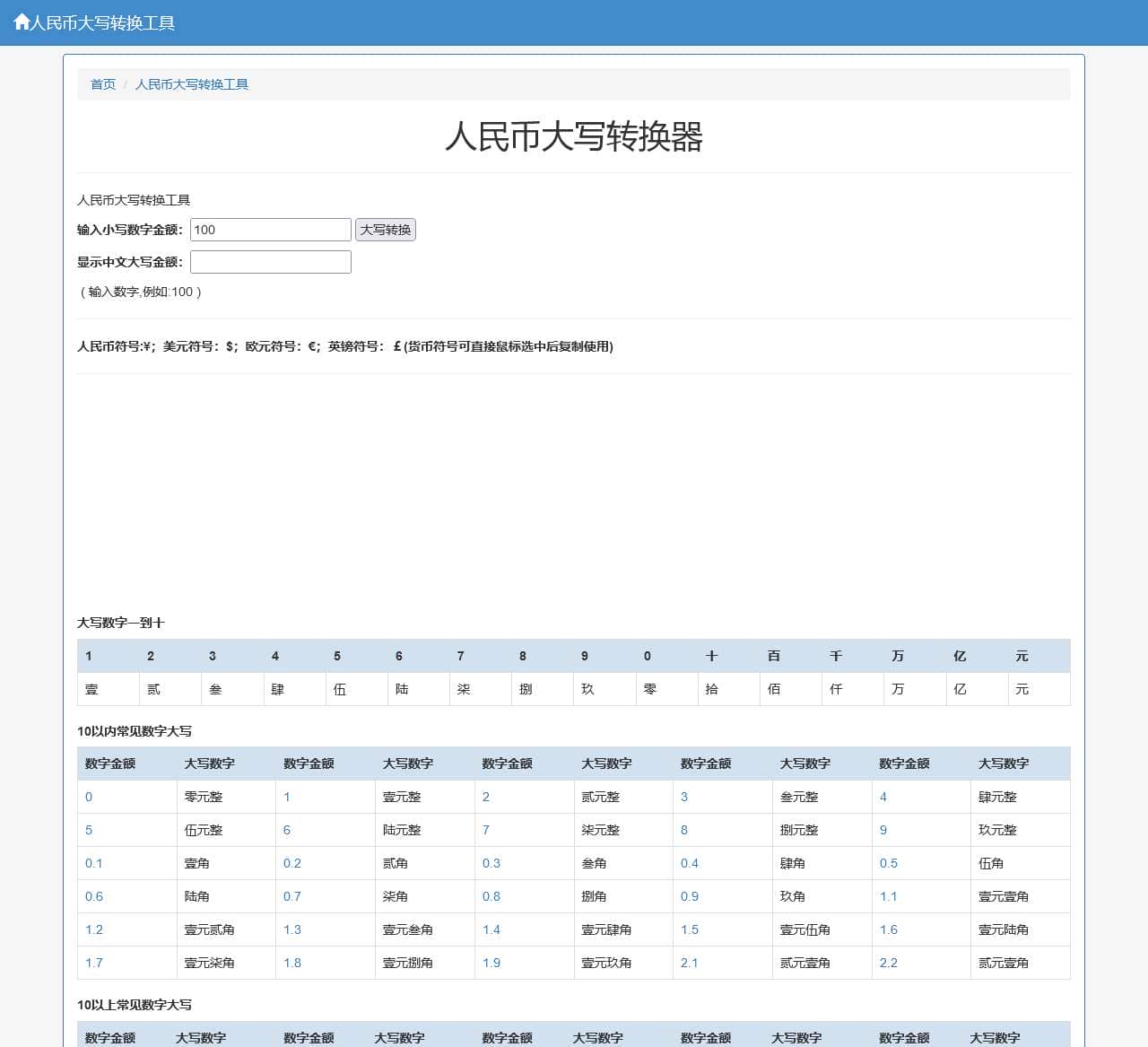
Task: Visit the 2.1 amount link
Action: [690, 963]
